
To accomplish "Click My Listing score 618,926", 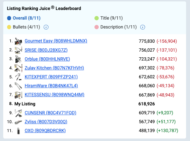I will 147,104.
